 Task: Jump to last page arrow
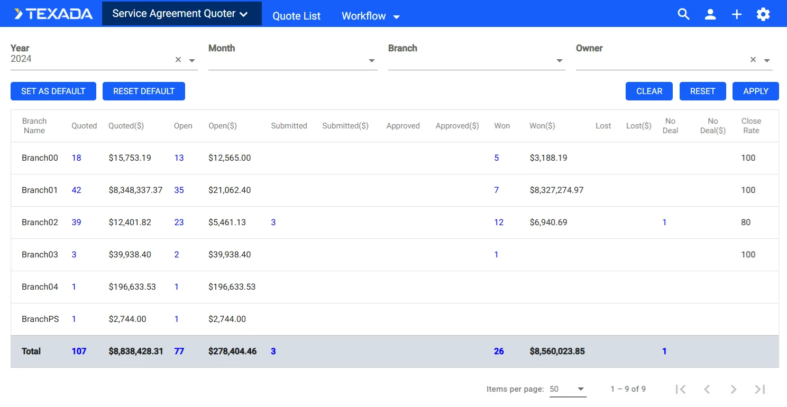759,389
